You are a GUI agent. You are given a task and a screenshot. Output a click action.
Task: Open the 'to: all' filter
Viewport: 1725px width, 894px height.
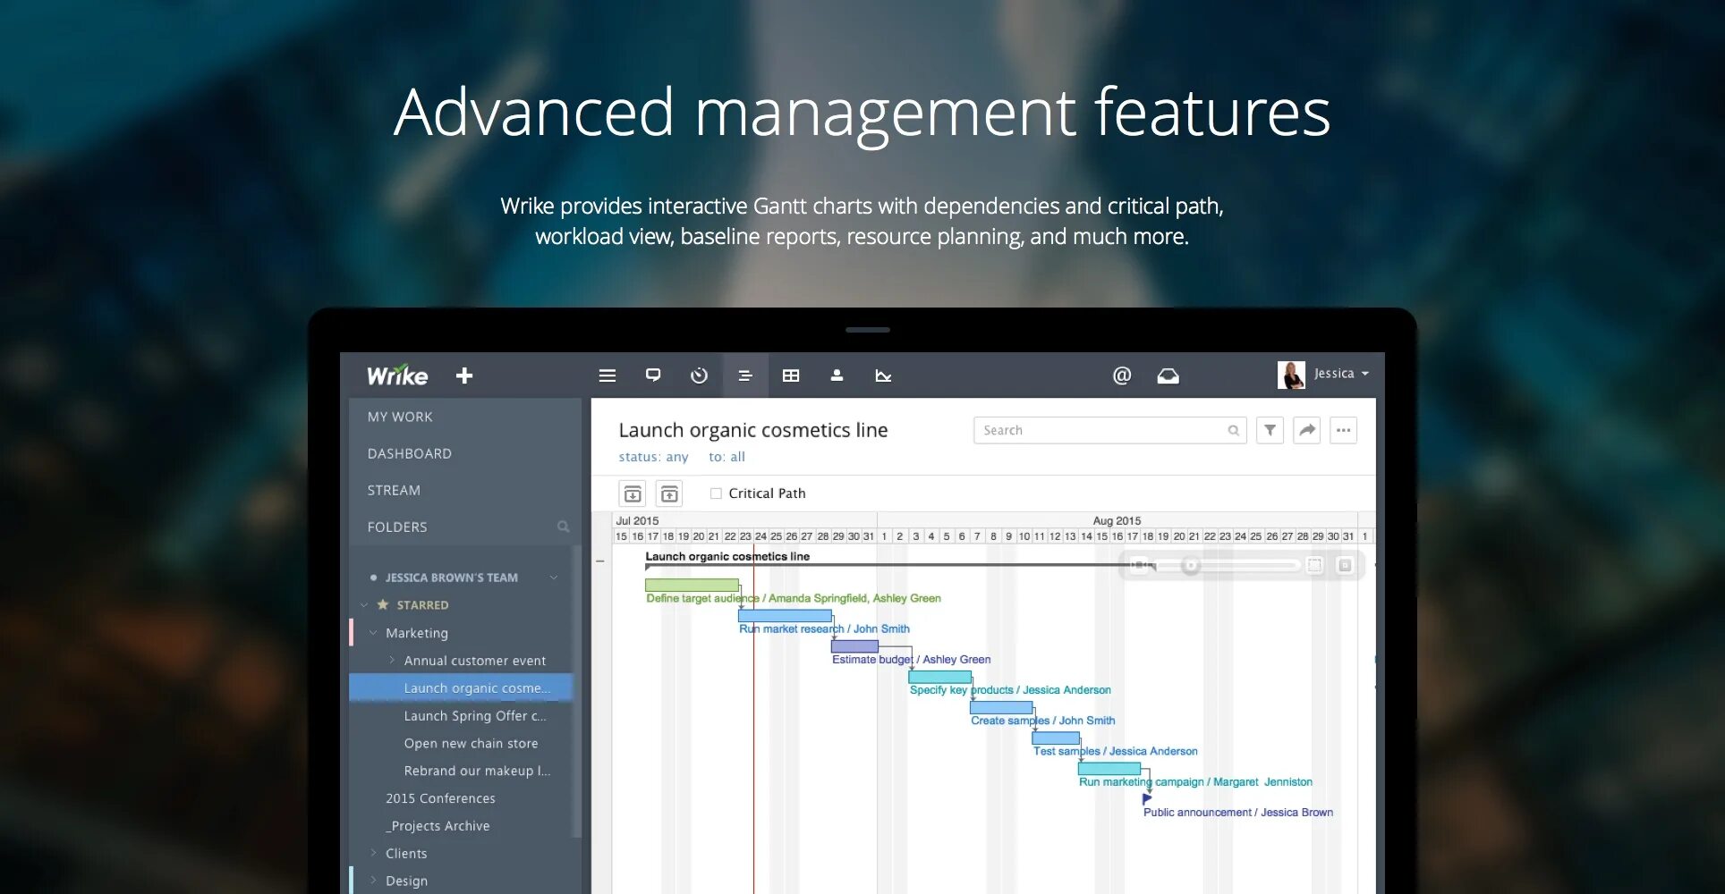tap(727, 457)
